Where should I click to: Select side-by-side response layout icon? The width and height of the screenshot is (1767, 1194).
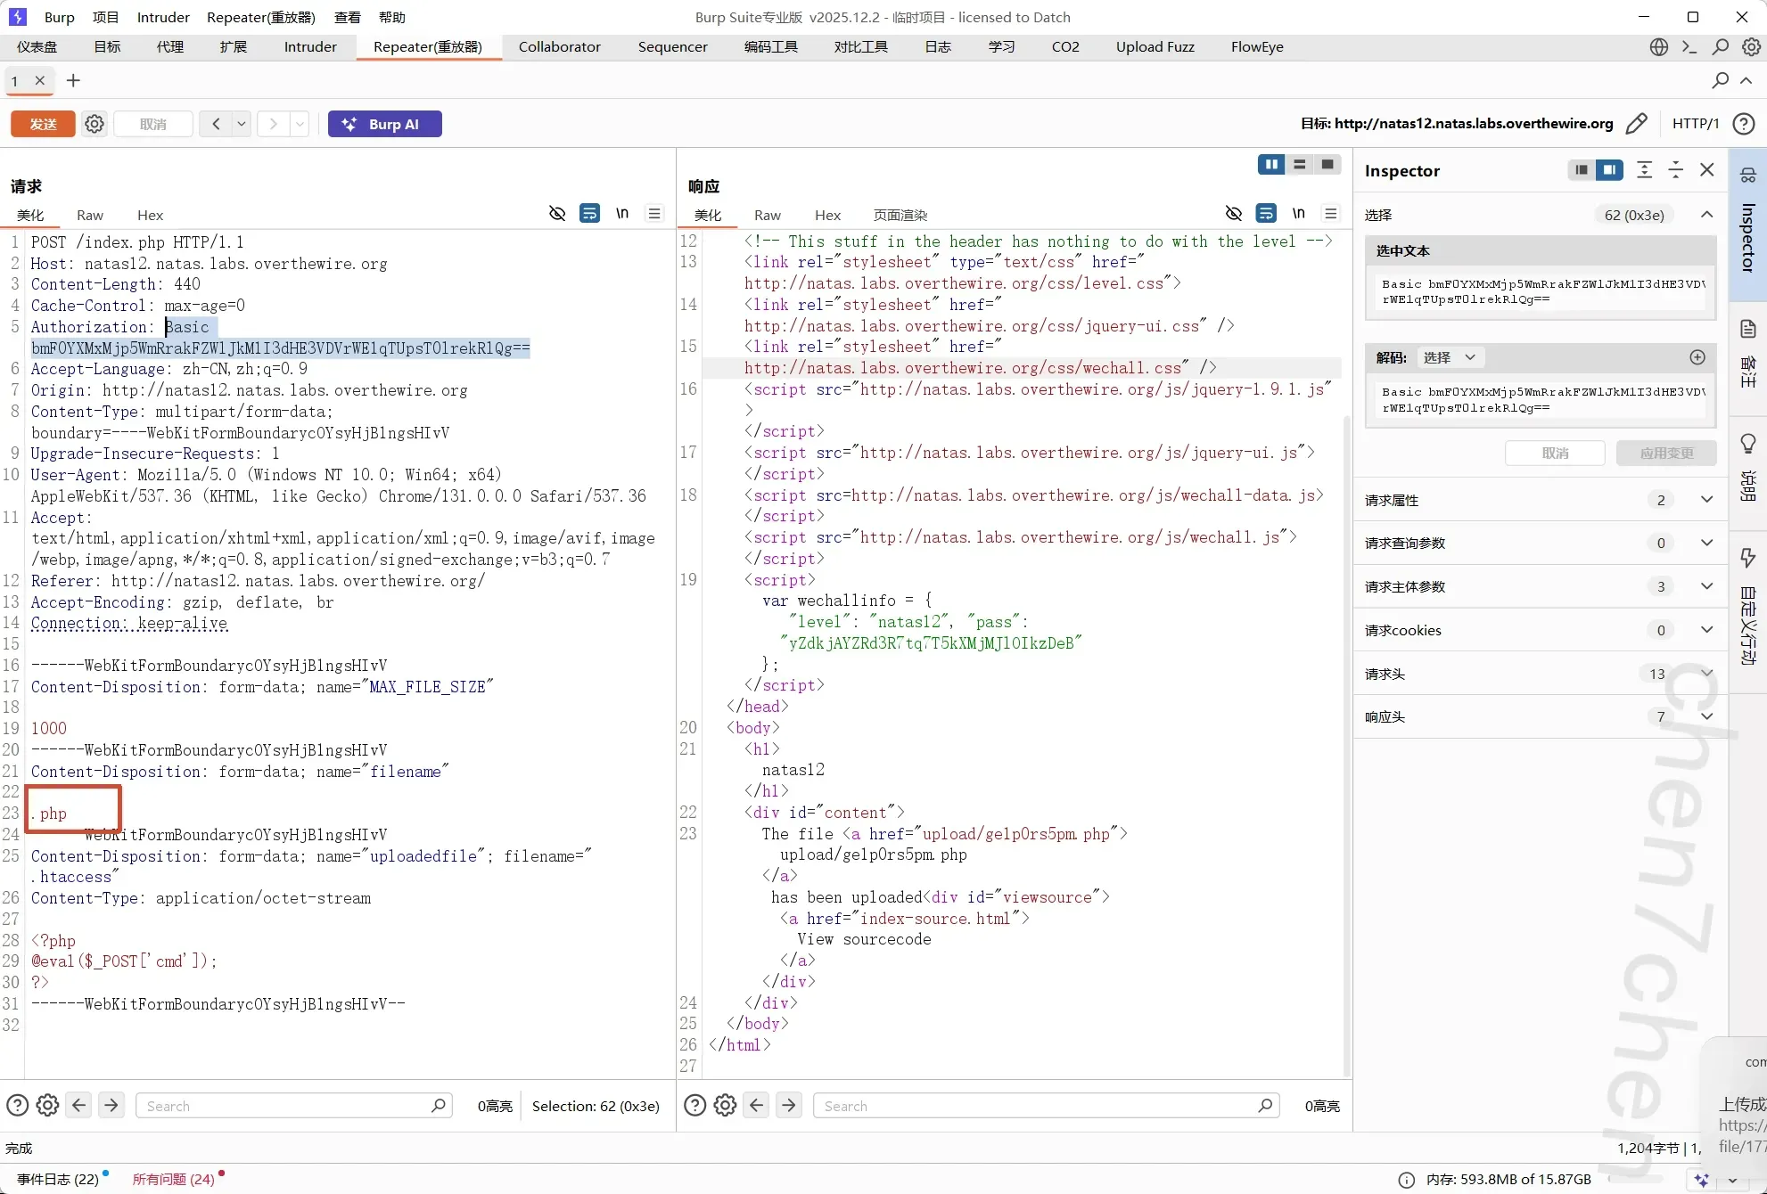pyautogui.click(x=1270, y=165)
